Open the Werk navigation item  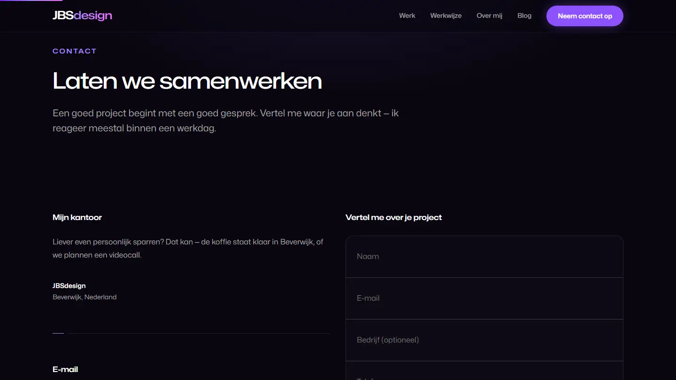pos(407,15)
